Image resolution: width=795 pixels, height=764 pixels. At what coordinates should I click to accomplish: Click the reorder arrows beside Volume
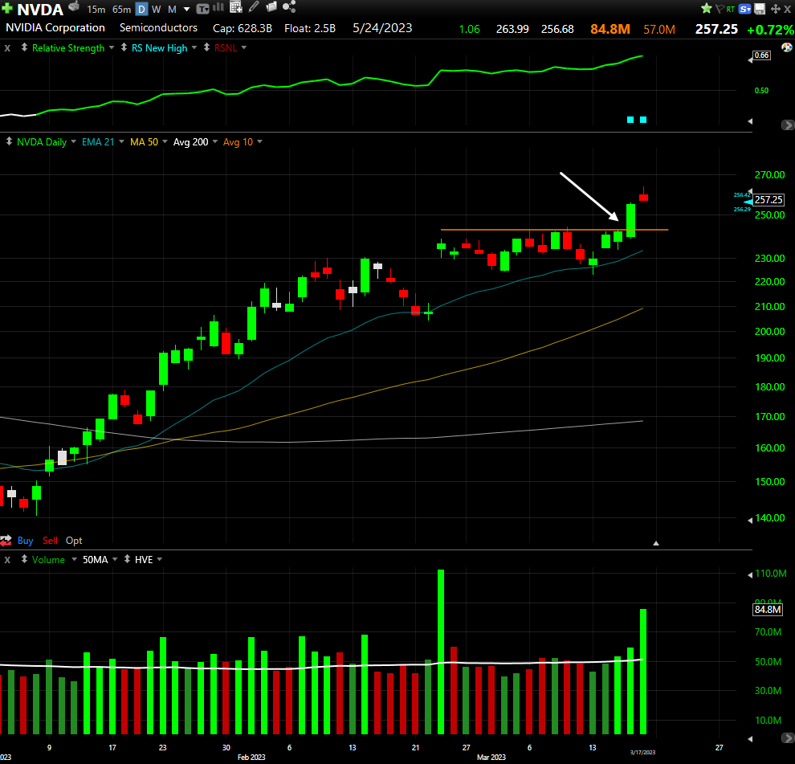click(x=24, y=559)
